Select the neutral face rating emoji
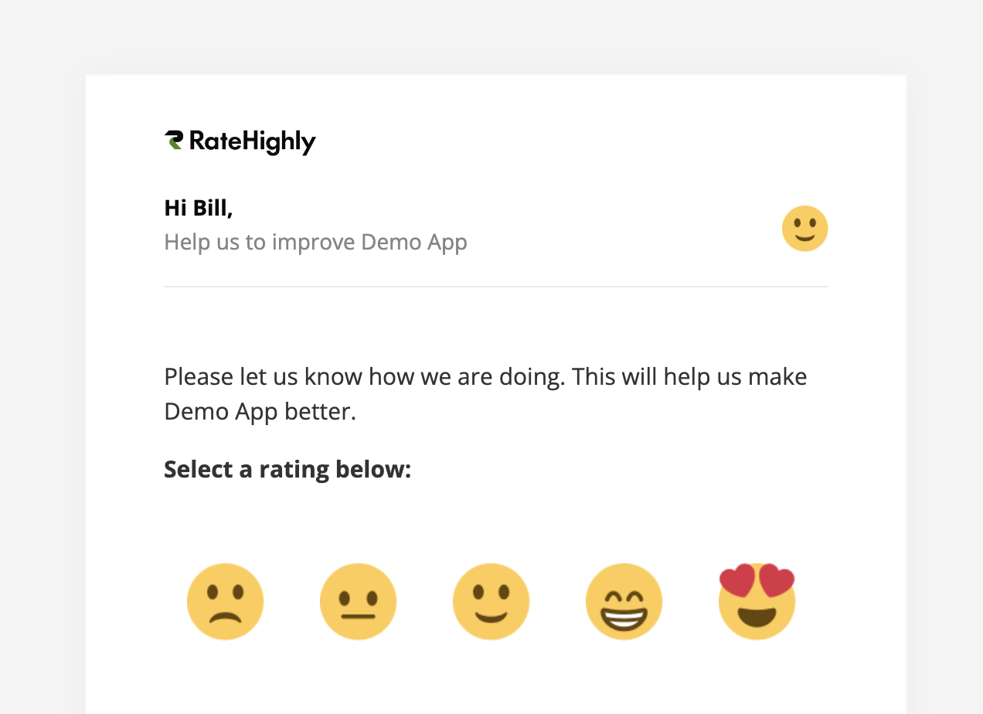 pos(358,601)
